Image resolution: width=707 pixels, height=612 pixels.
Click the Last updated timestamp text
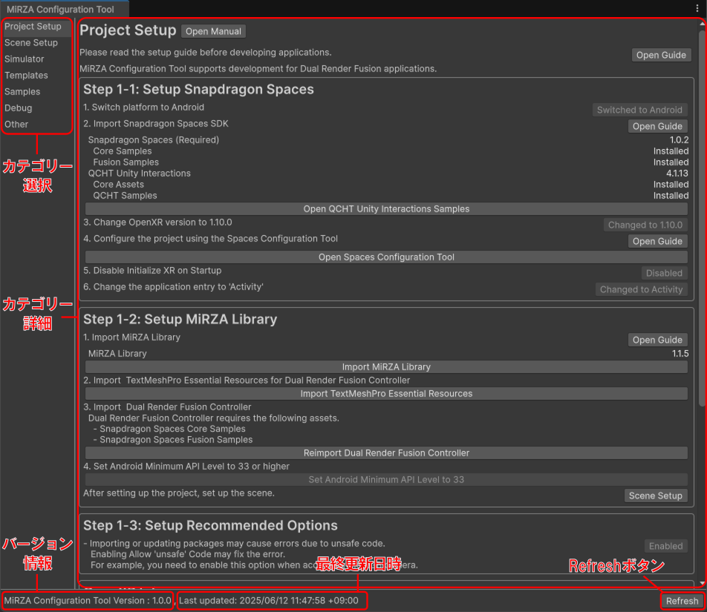[x=269, y=601]
